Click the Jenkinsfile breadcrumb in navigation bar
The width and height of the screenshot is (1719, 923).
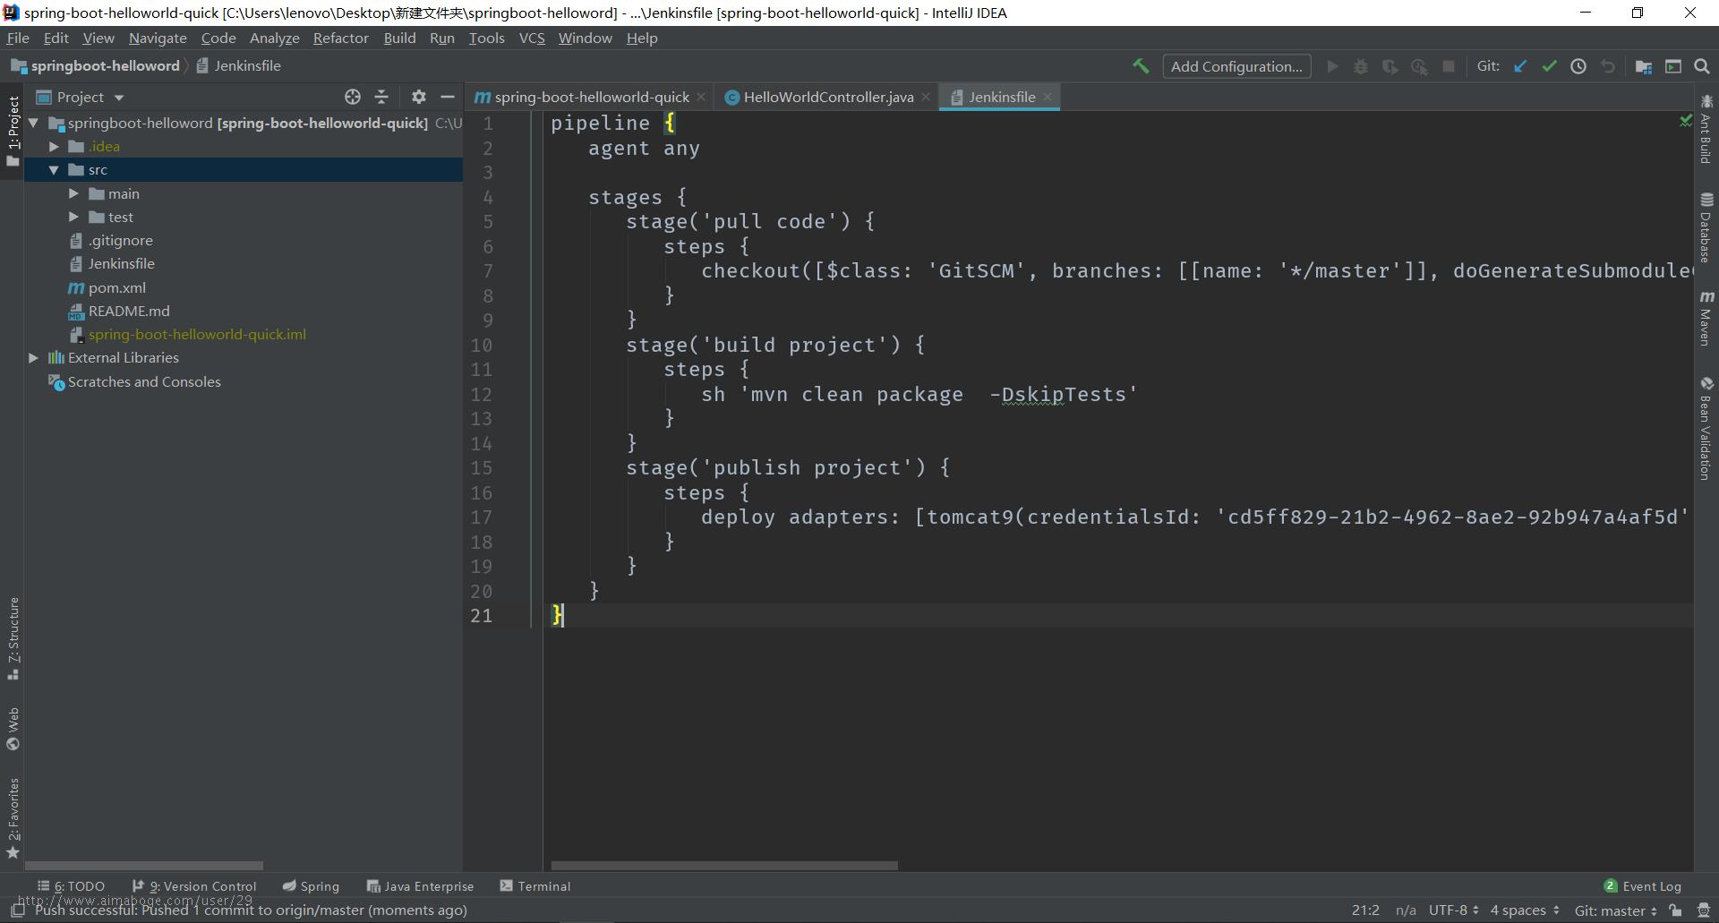click(238, 65)
